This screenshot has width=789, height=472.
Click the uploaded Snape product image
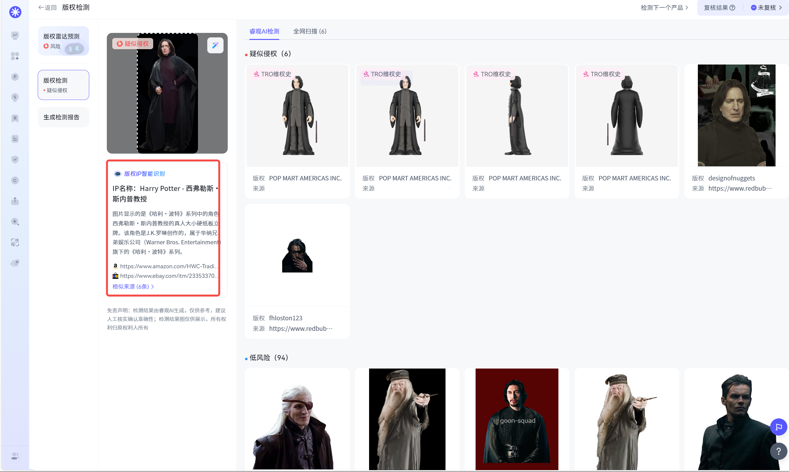(x=167, y=93)
